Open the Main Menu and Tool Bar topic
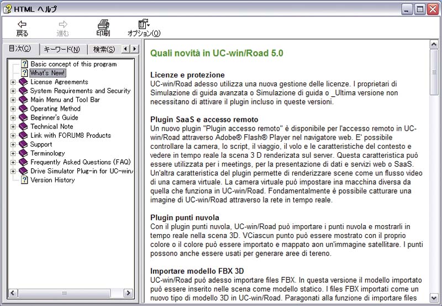 click(65, 100)
